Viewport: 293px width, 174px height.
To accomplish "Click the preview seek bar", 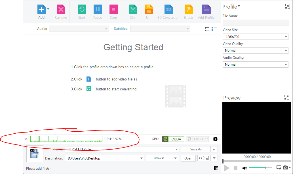I will (x=257, y=161).
